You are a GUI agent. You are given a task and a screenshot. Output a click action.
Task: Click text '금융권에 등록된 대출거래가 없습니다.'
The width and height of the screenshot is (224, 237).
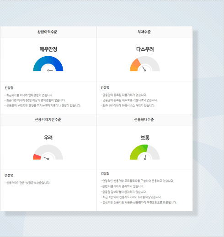(x=124, y=95)
